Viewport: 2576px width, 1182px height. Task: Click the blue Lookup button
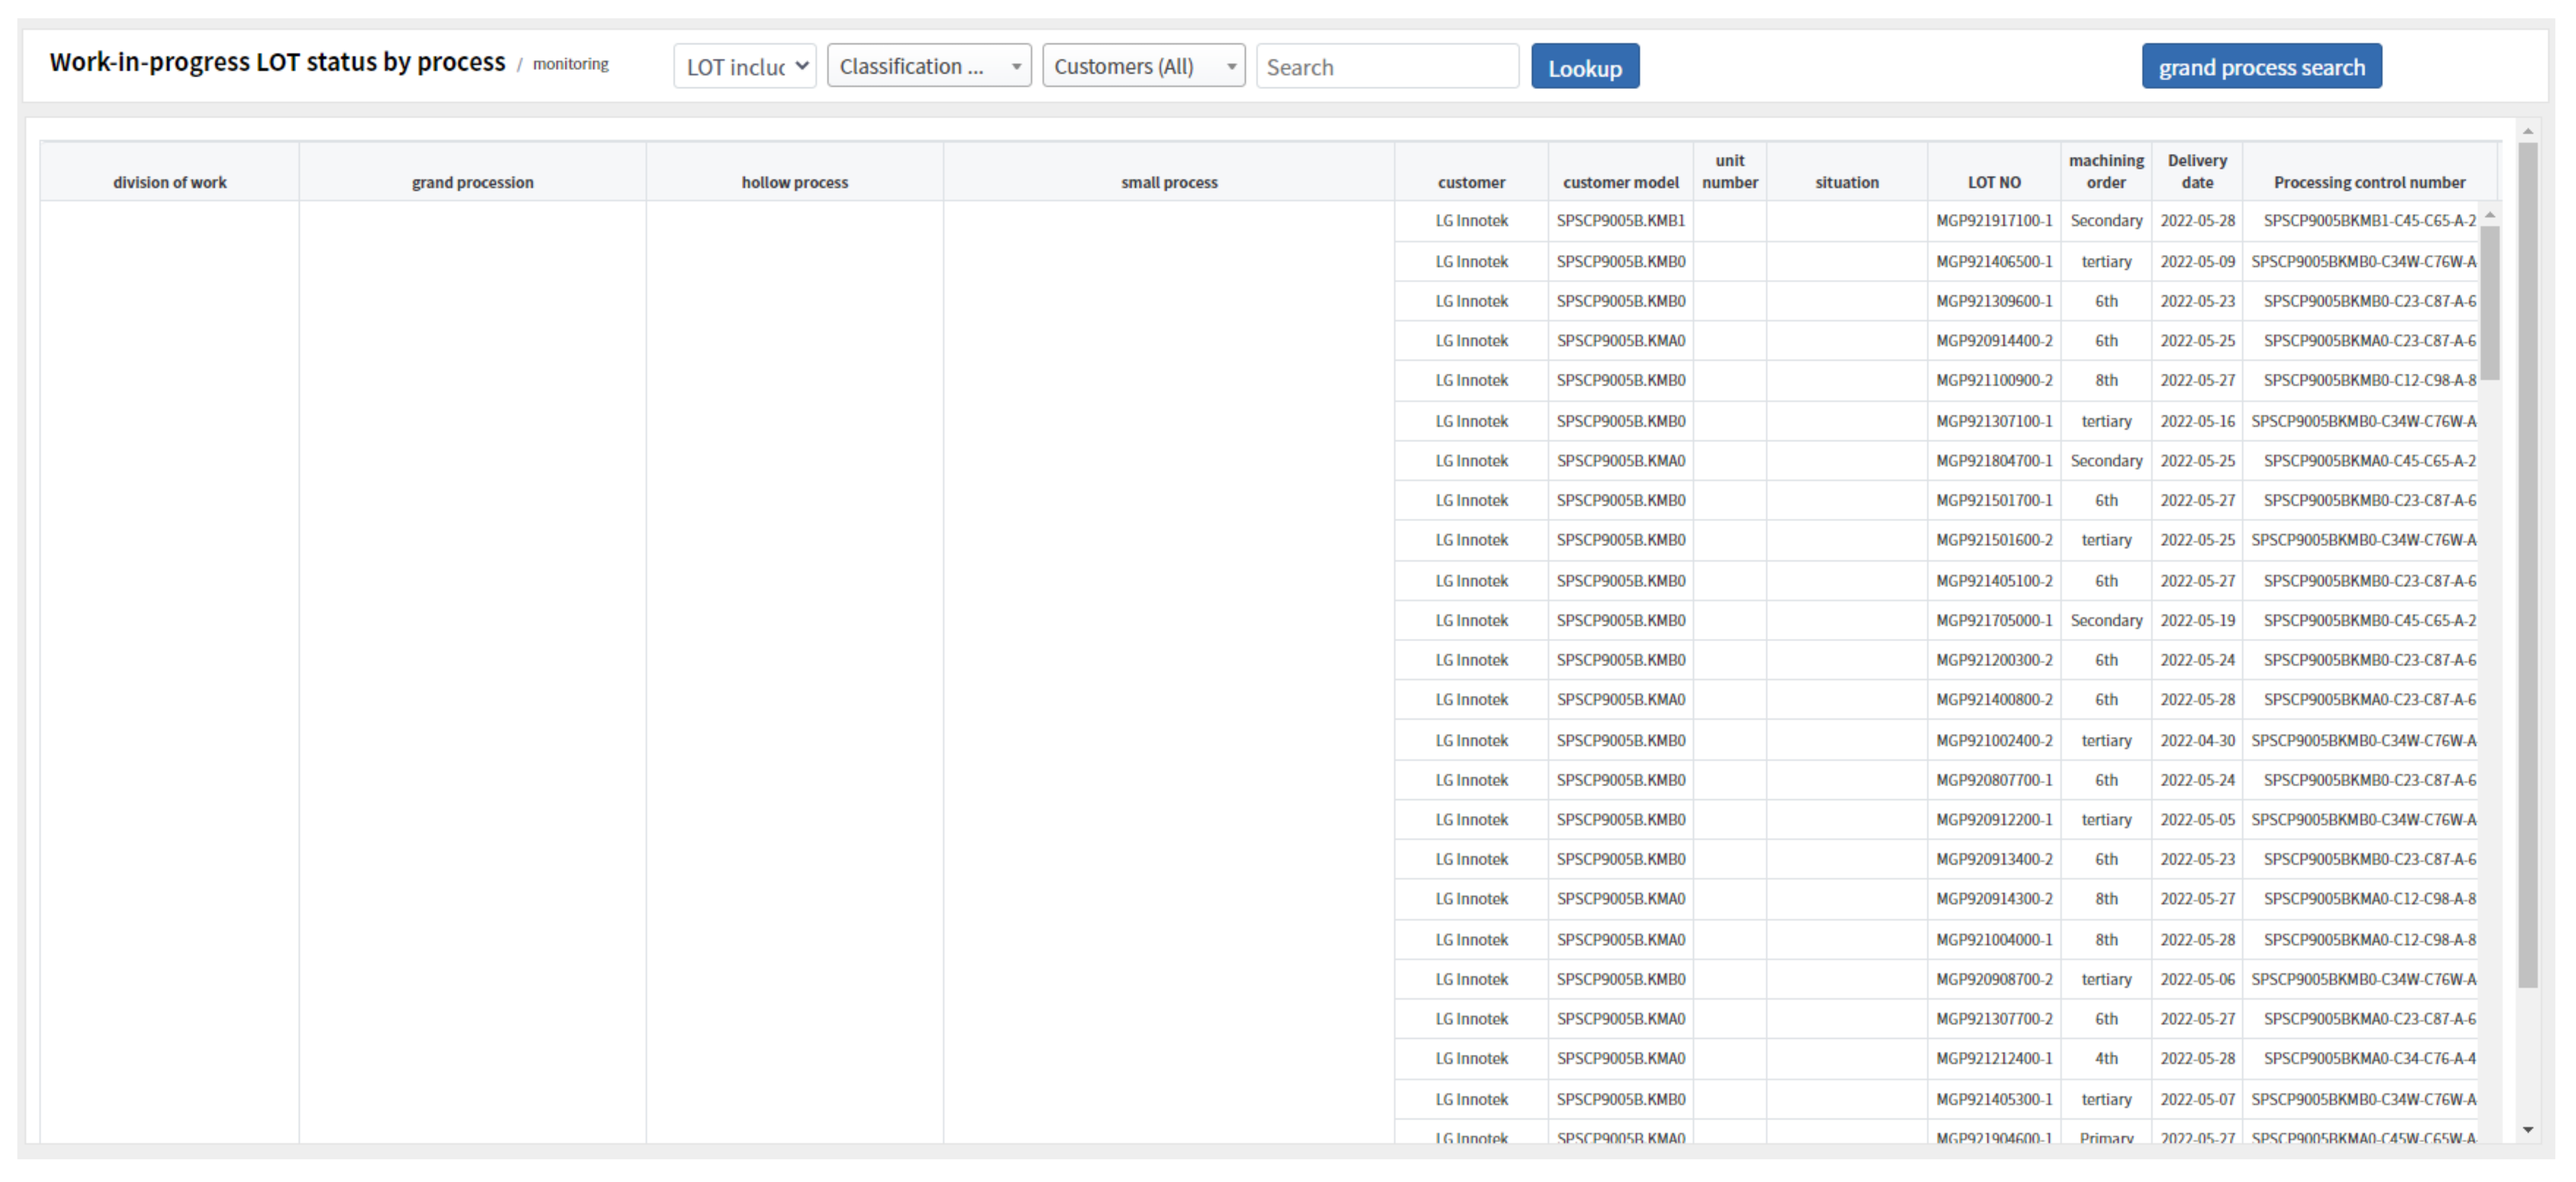(1584, 67)
